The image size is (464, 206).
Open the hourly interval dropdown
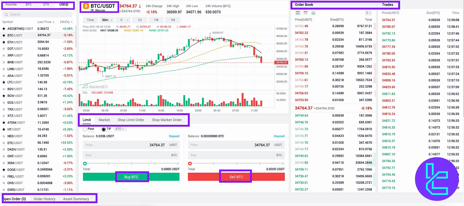point(123,20)
